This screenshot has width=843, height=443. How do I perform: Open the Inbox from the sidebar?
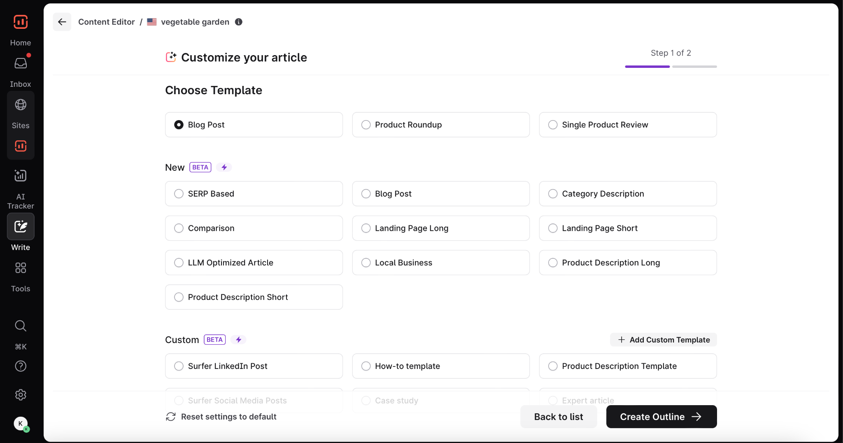click(21, 64)
